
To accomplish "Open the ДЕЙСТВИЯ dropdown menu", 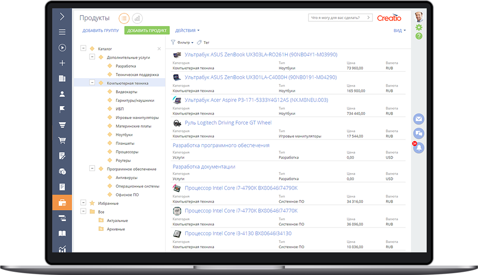I will point(187,31).
